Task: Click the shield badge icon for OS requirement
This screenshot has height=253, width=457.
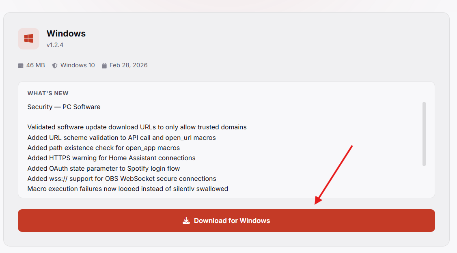Action: tap(54, 65)
